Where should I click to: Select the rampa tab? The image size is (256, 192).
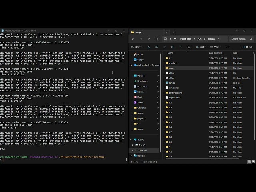pos(149,32)
